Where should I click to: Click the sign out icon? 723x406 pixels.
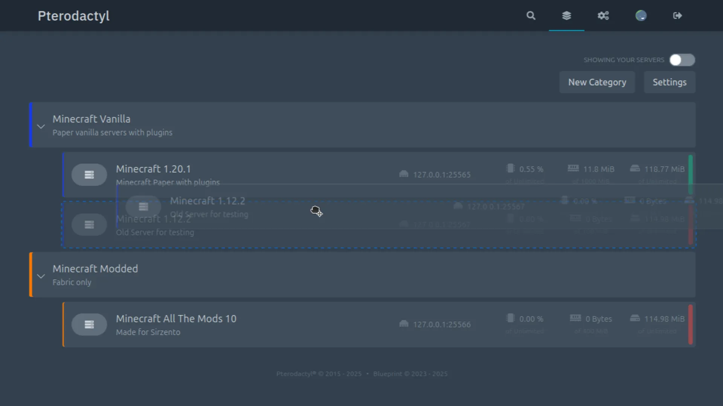[x=677, y=15]
